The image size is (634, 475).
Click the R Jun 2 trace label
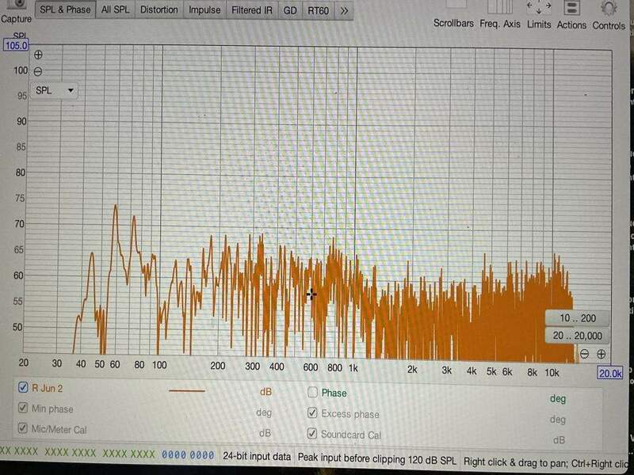coord(48,388)
